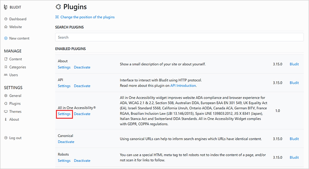Open the Content management page
The height and width of the screenshot is (169, 309).
click(15, 59)
